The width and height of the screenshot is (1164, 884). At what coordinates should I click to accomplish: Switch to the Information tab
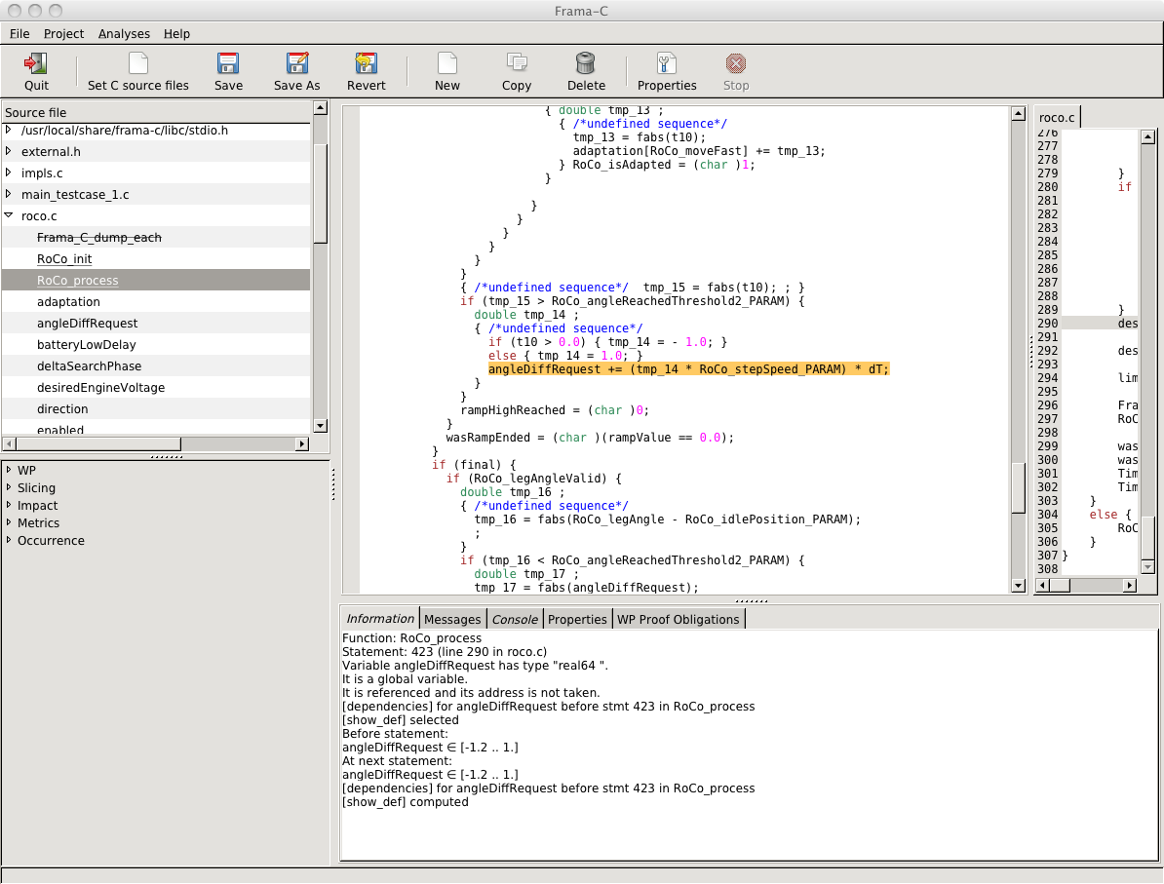pyautogui.click(x=380, y=618)
